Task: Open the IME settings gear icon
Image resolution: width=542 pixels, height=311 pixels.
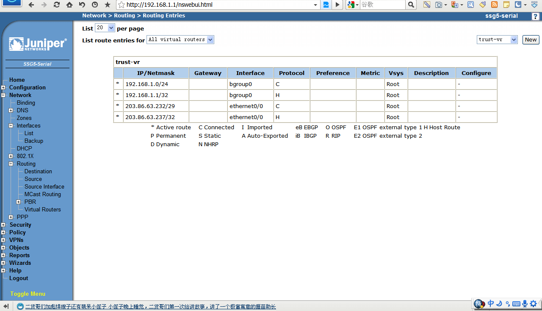Action: coord(534,303)
